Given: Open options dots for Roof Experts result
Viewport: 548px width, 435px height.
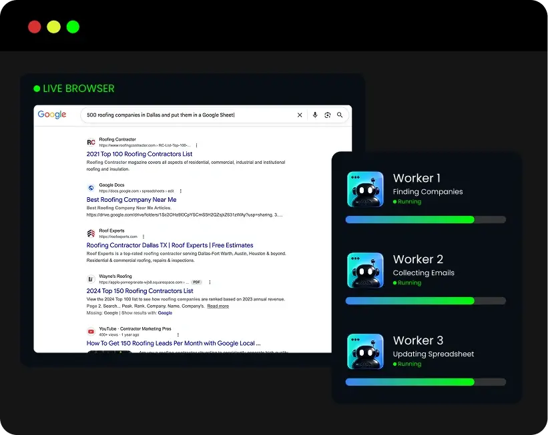Looking at the screenshot, I should point(144,236).
